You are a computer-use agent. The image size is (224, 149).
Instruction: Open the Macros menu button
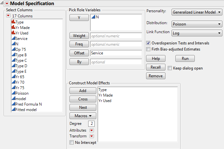tap(83, 116)
